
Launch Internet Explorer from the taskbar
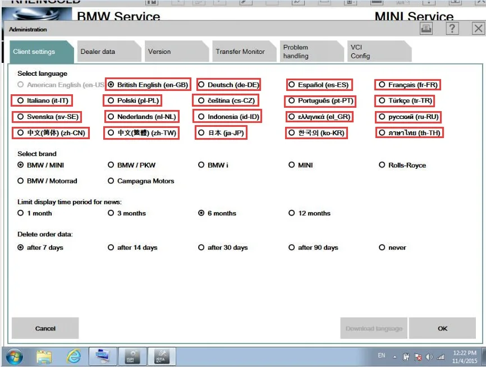(72, 356)
